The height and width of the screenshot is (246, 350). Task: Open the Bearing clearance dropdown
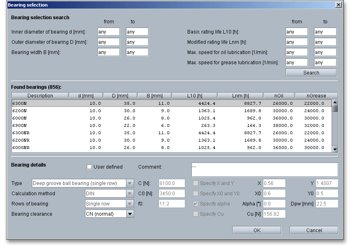[130, 214]
